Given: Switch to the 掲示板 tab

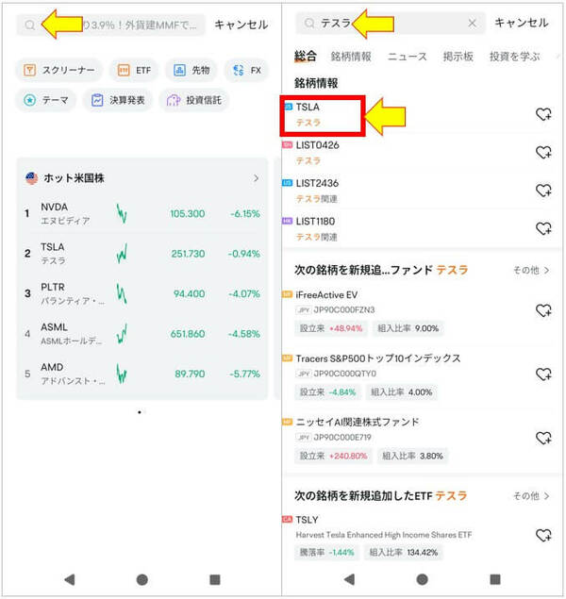Looking at the screenshot, I should 458,57.
